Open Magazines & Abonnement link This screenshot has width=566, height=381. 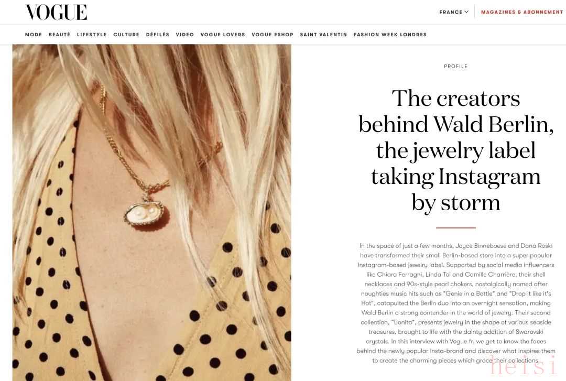tap(522, 12)
